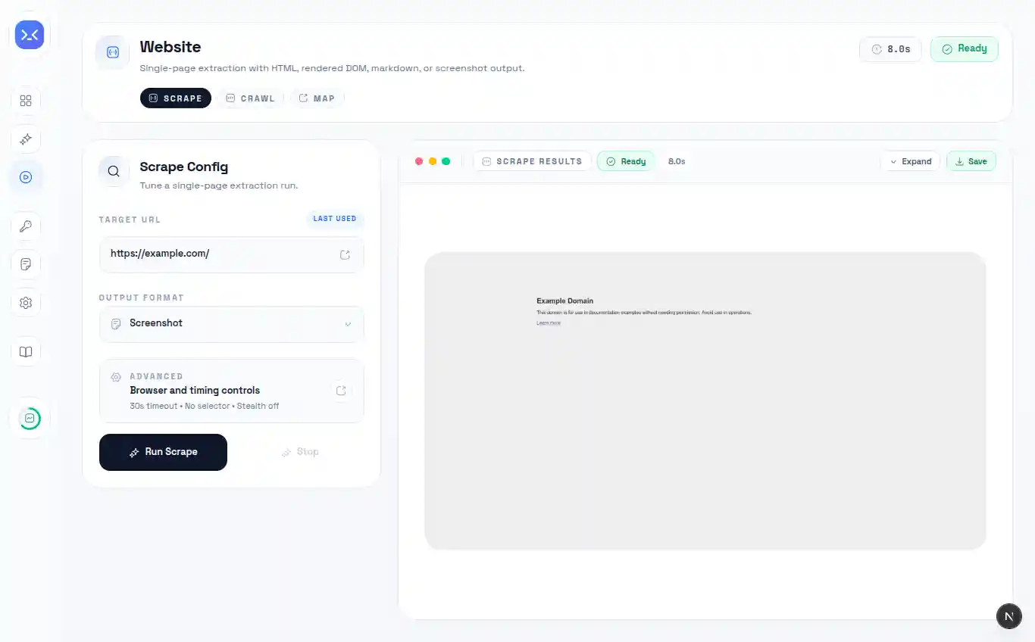
Task: Open the play-circle runs section in the sidebar
Action: (x=26, y=176)
